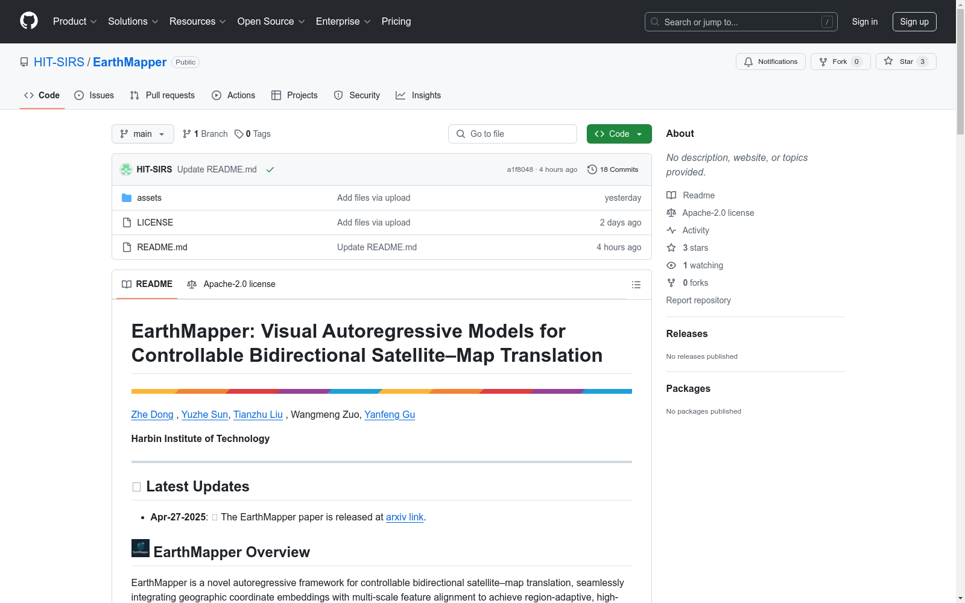Screen dimensions: 965x603
Task: Switch to the Insights tab
Action: tap(419, 95)
